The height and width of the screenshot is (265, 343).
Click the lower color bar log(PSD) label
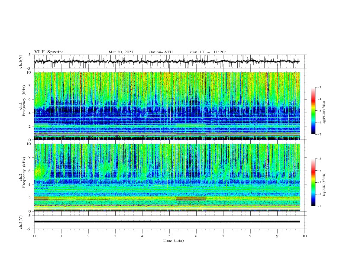point(324,184)
